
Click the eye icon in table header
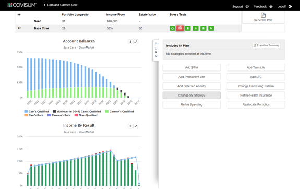19,15
